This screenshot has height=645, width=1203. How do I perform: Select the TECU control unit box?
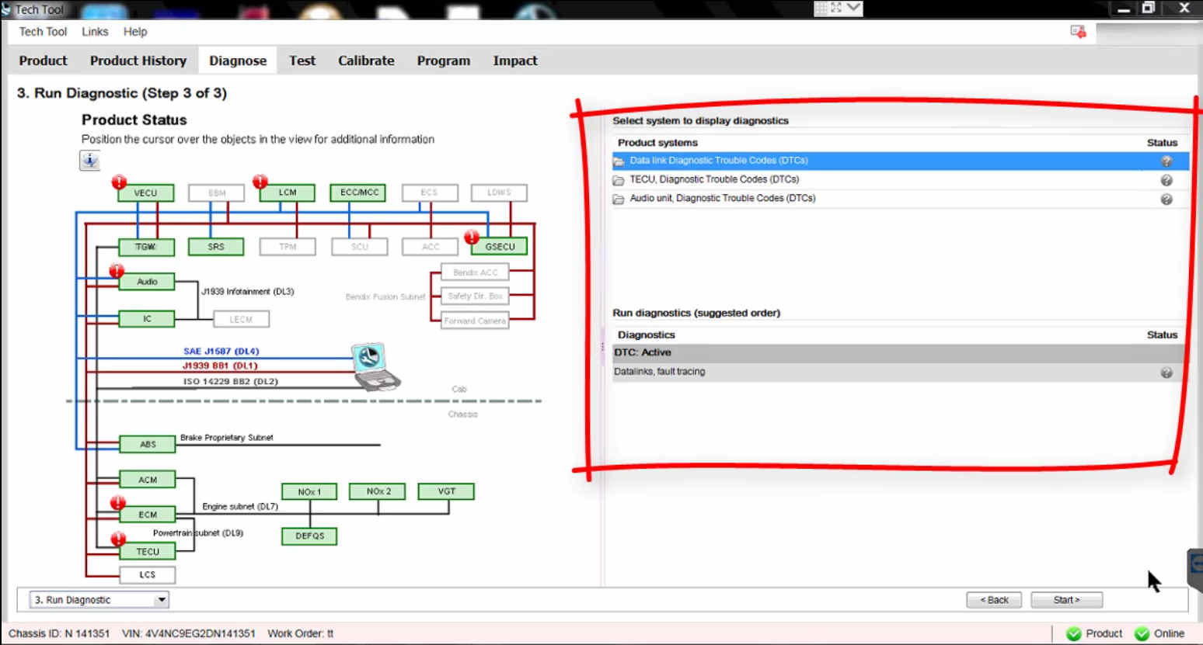coord(148,552)
